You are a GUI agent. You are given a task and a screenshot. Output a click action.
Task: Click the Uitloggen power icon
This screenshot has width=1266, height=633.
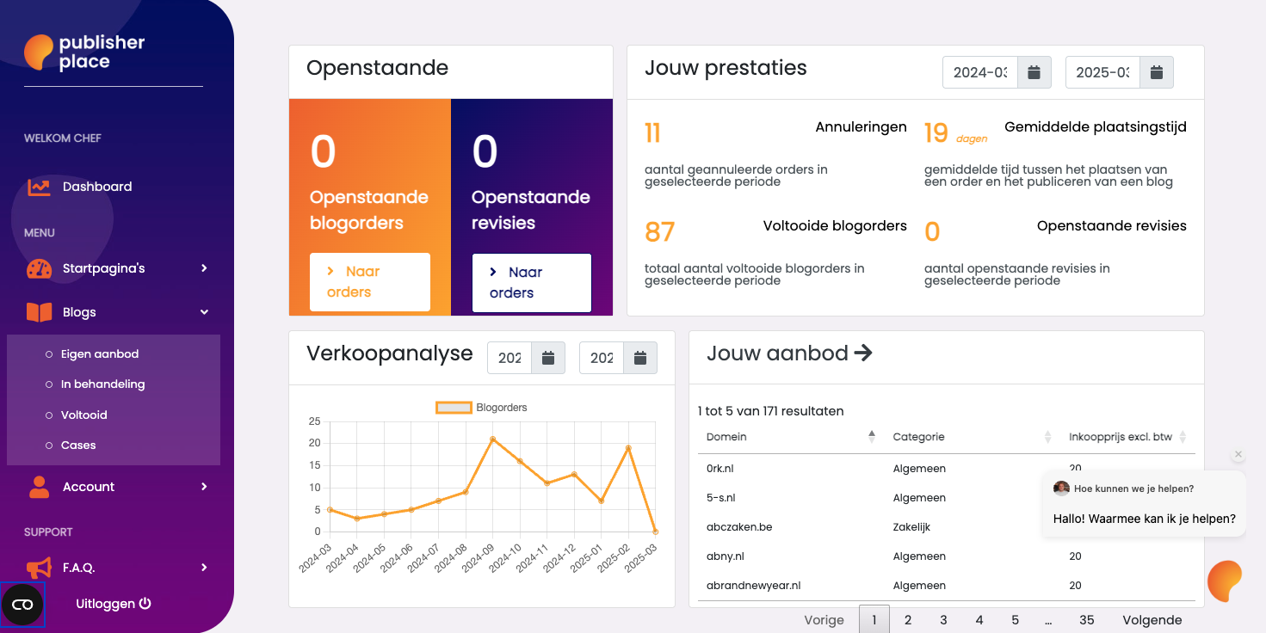pos(145,604)
